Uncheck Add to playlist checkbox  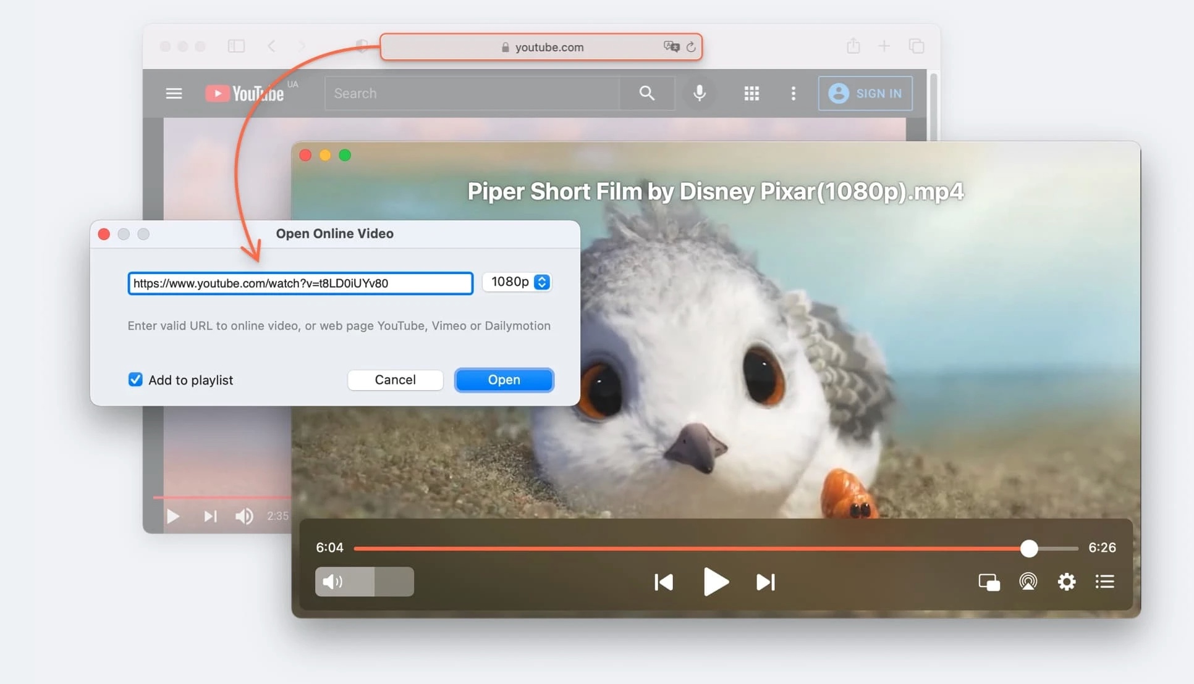135,380
